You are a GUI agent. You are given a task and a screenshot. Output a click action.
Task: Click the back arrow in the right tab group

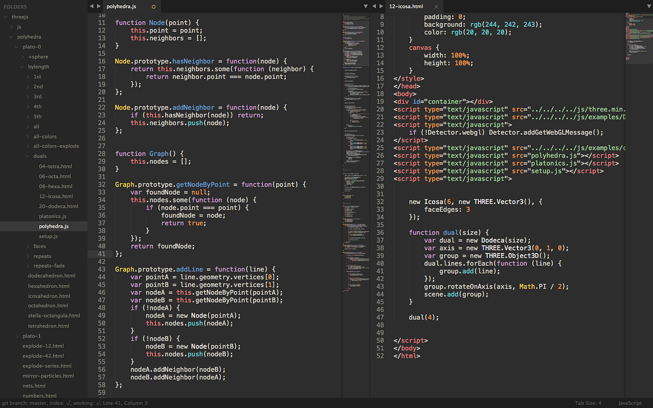coord(373,6)
